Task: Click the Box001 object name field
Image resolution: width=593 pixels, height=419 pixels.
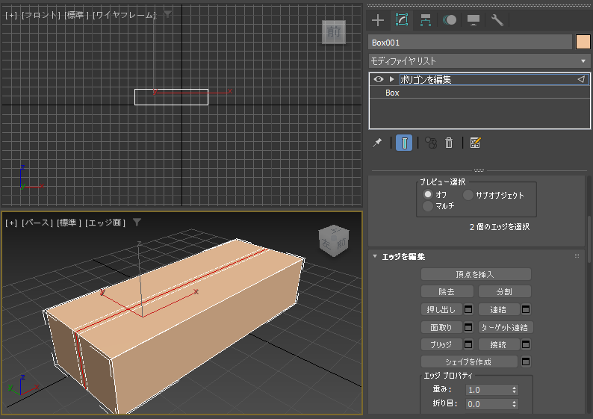Action: [470, 43]
